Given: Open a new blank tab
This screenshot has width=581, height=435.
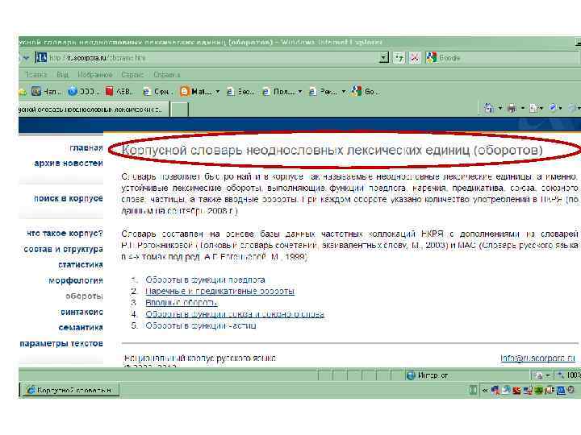Looking at the screenshot, I should [x=179, y=110].
